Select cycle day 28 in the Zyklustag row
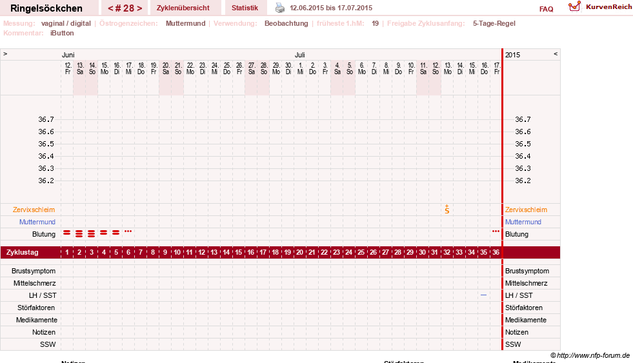The height and width of the screenshot is (363, 633). pos(397,252)
